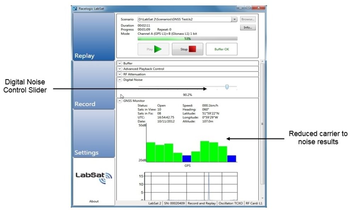Expand the Buffer section
Image resolution: width=354 pixels, height=210 pixels.
[120, 63]
